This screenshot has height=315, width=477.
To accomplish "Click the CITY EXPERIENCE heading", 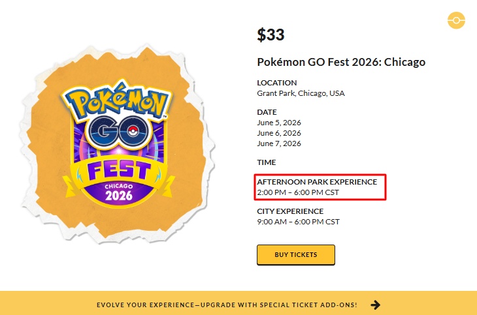I will [x=290, y=211].
